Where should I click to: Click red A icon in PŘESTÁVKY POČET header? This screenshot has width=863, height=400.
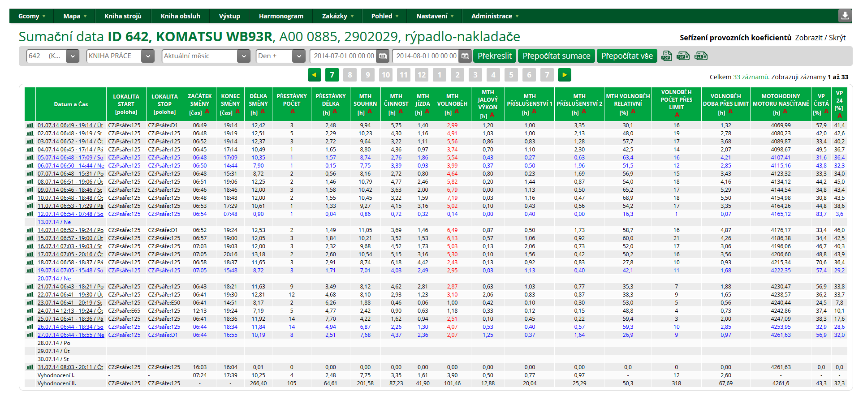(292, 112)
